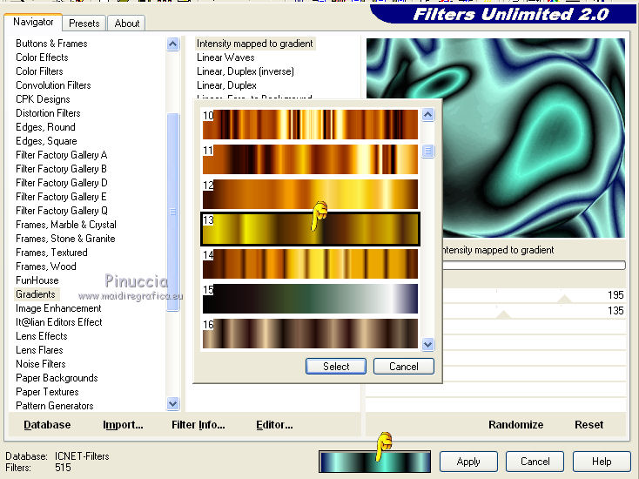Screen dimensions: 639x479
Task: Cancel the gradient picker popup
Action: (x=403, y=366)
